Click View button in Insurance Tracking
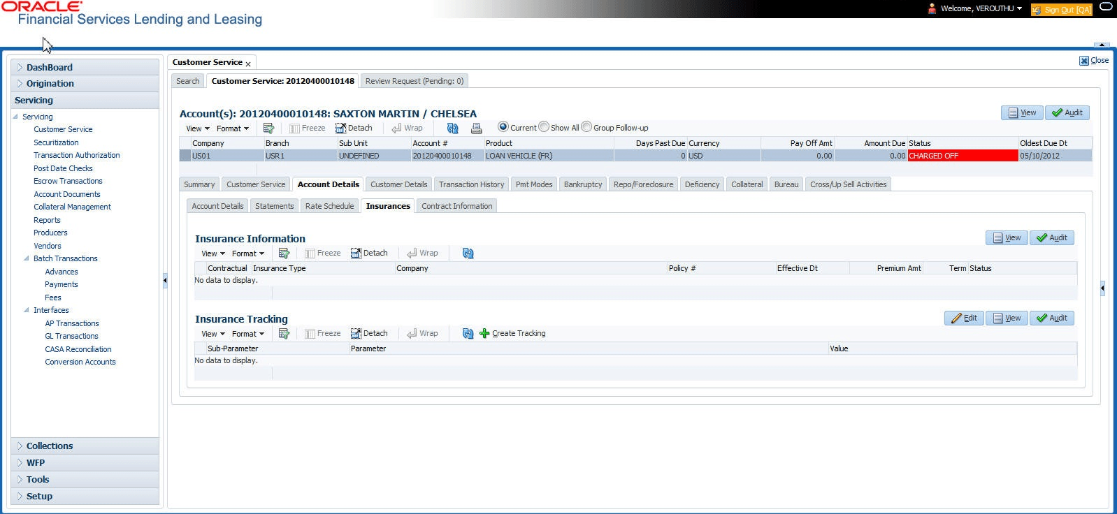This screenshot has height=514, width=1117. tap(1007, 318)
